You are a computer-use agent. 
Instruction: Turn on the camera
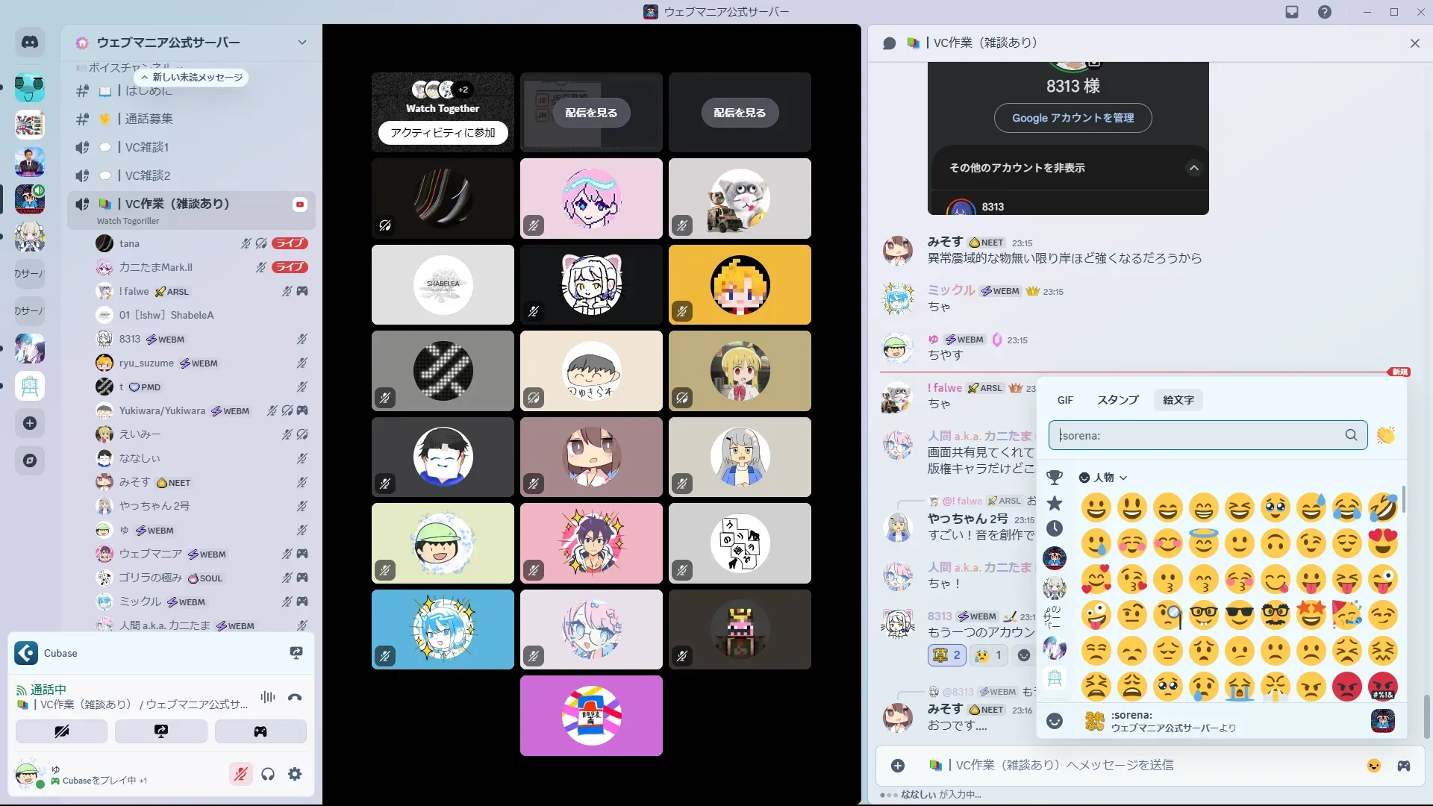point(61,731)
